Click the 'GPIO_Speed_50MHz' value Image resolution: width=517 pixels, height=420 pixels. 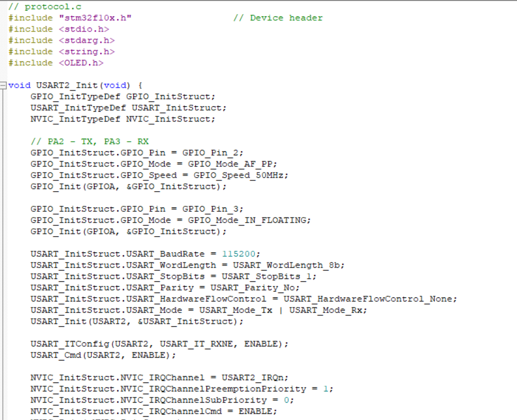(x=238, y=175)
